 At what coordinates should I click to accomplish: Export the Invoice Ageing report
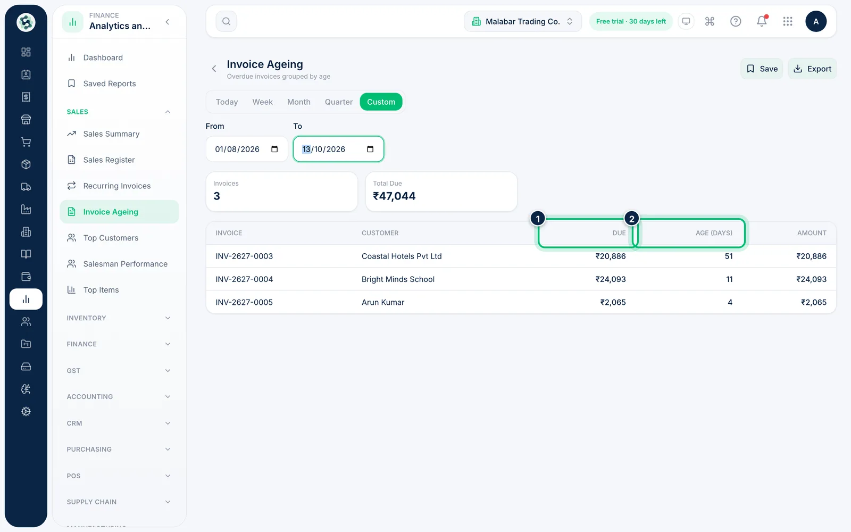812,69
